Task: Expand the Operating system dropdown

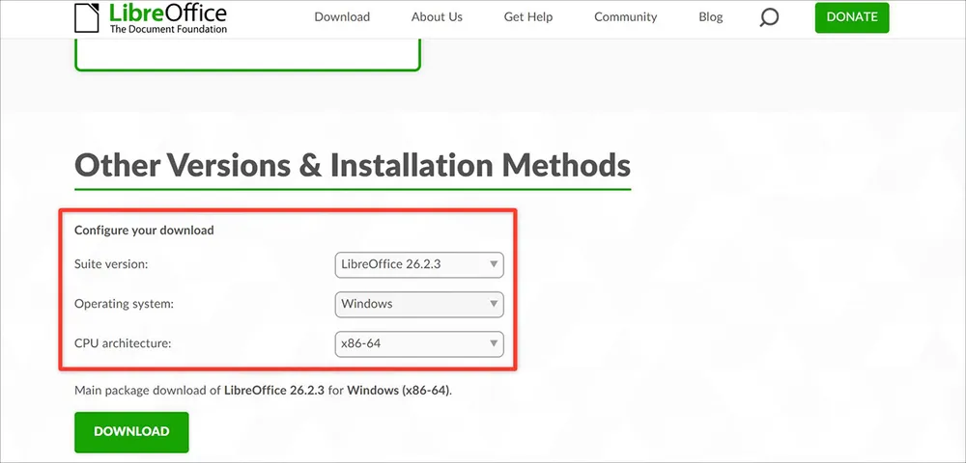Action: click(419, 305)
